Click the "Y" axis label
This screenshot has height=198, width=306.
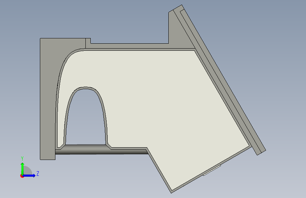pos(22,158)
